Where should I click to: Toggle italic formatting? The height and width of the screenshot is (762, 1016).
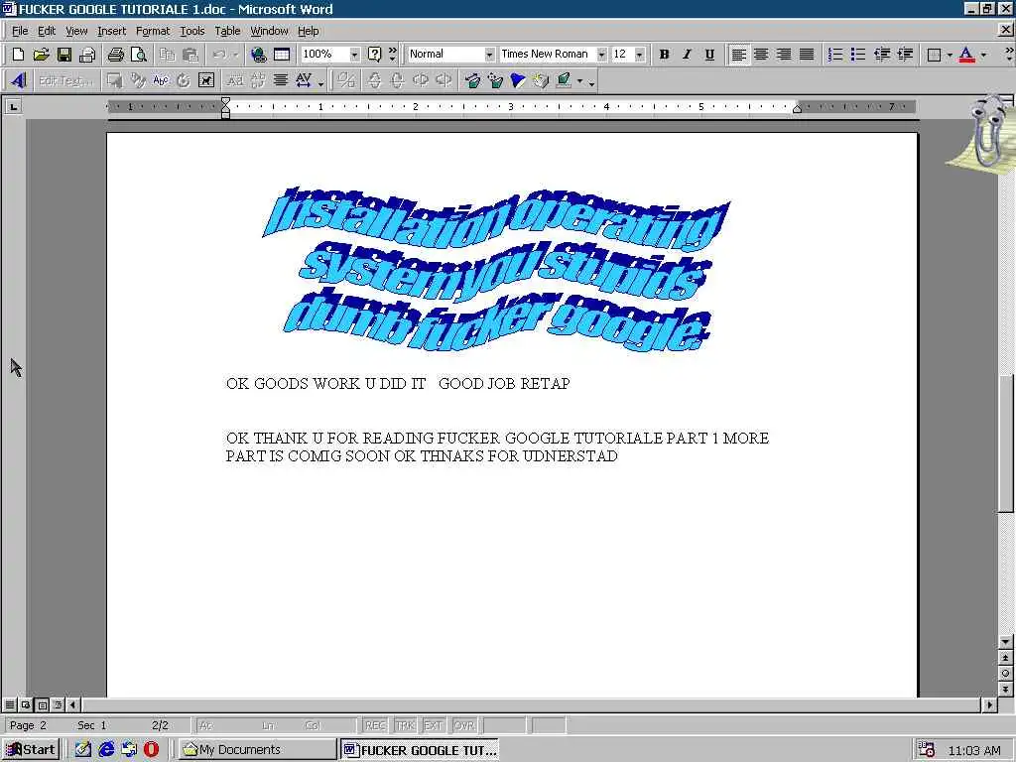click(x=687, y=55)
